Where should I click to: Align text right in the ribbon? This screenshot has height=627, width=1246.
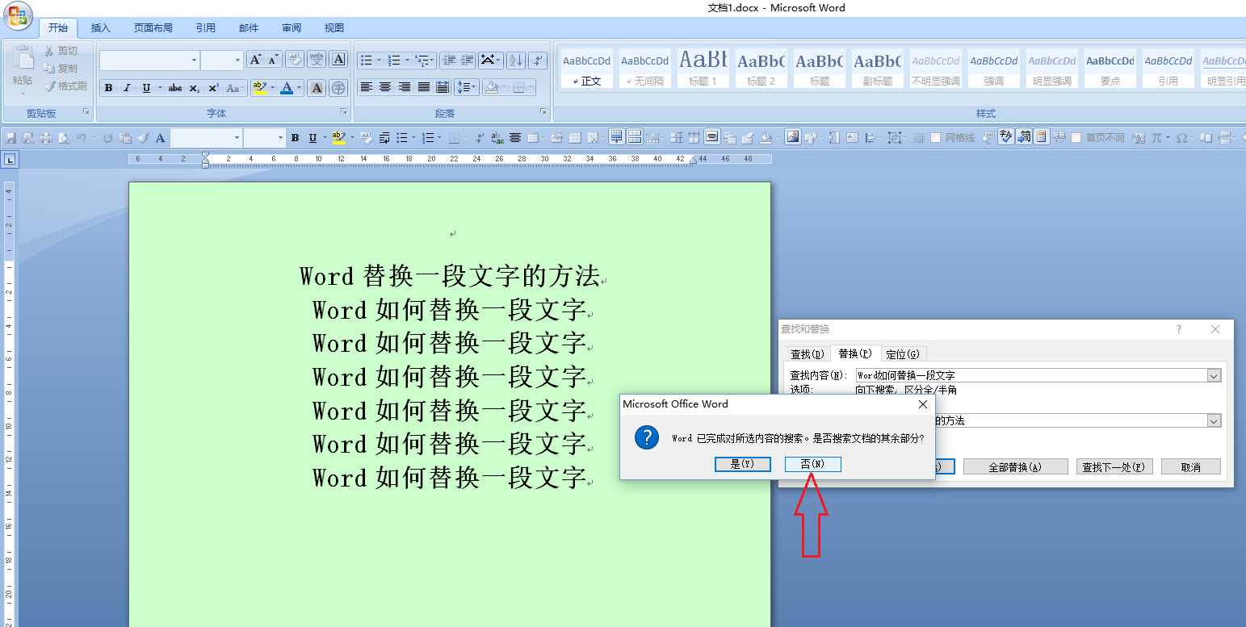click(405, 87)
